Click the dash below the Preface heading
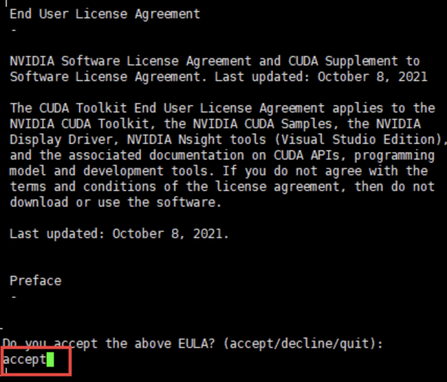The width and height of the screenshot is (447, 382). (13, 297)
